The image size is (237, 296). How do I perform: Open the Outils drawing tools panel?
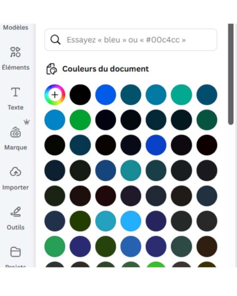[16, 218]
